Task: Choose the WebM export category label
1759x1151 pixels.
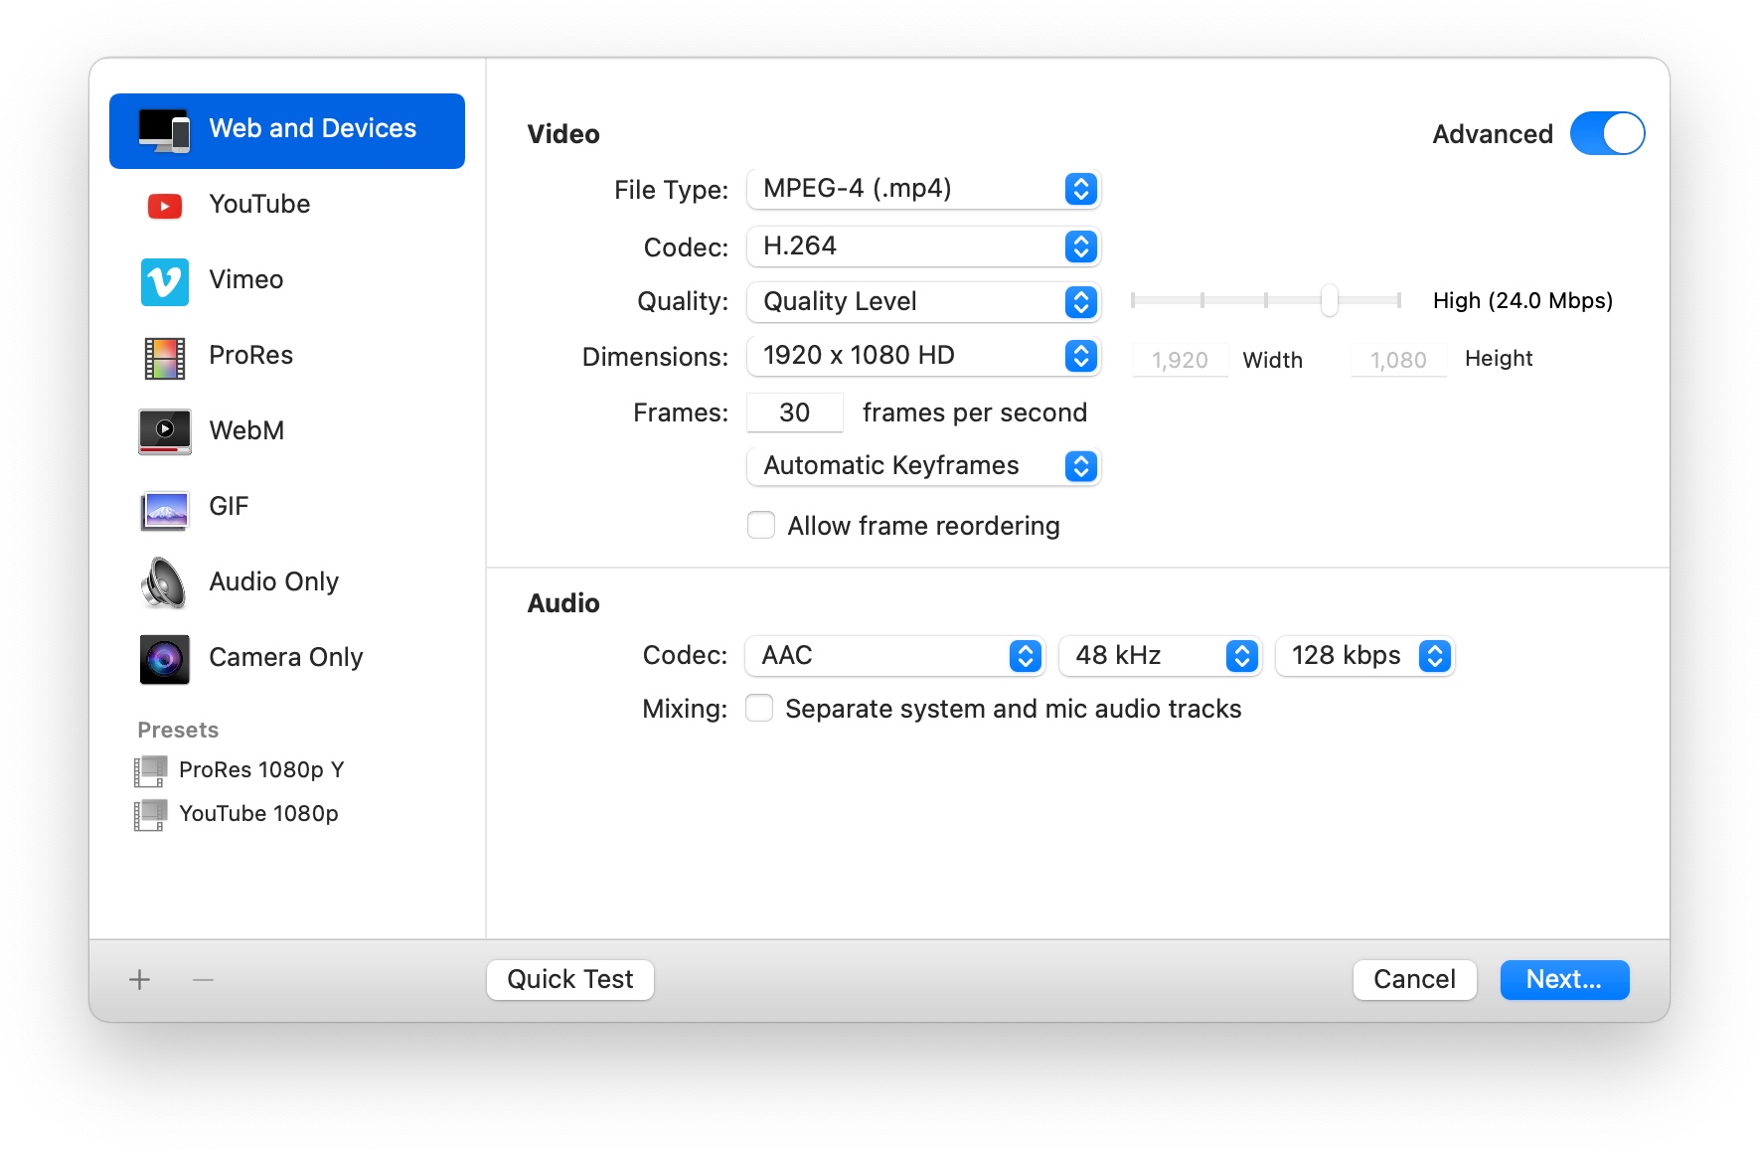Action: tap(246, 430)
